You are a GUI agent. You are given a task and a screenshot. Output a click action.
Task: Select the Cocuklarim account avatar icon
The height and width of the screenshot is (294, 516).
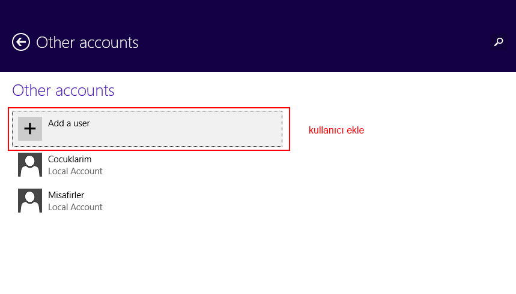pos(30,165)
